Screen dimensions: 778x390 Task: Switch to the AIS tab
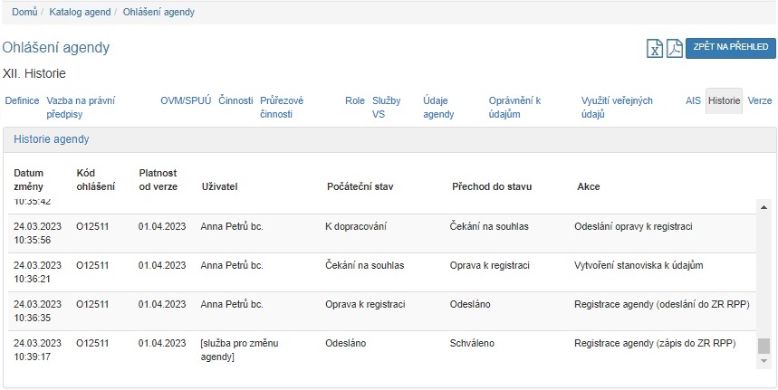(693, 101)
